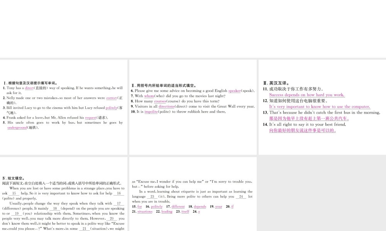Select the slide titled Ⅱ.用括号内所给单词的适当形式填空
The width and height of the screenshot is (386, 231).
tap(193, 107)
